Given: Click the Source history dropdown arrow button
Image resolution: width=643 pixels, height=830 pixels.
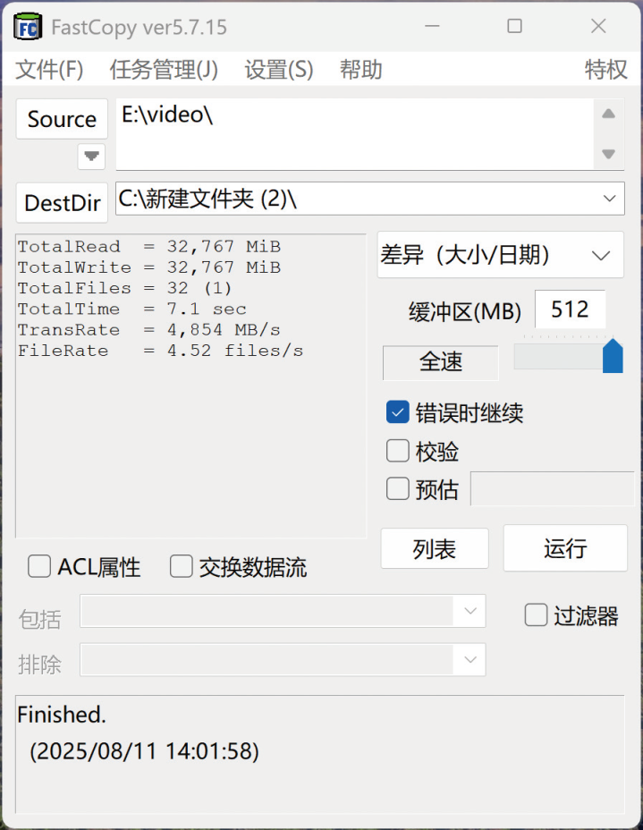Looking at the screenshot, I should coord(91,157).
